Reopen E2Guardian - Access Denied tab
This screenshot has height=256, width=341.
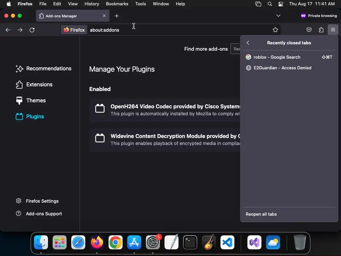point(289,68)
